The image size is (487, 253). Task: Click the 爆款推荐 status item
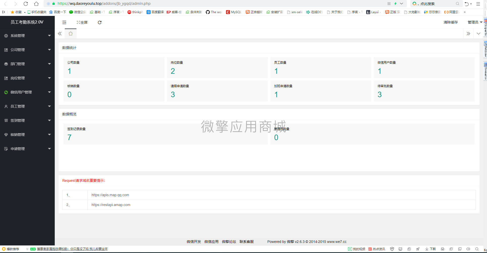[10, 249]
